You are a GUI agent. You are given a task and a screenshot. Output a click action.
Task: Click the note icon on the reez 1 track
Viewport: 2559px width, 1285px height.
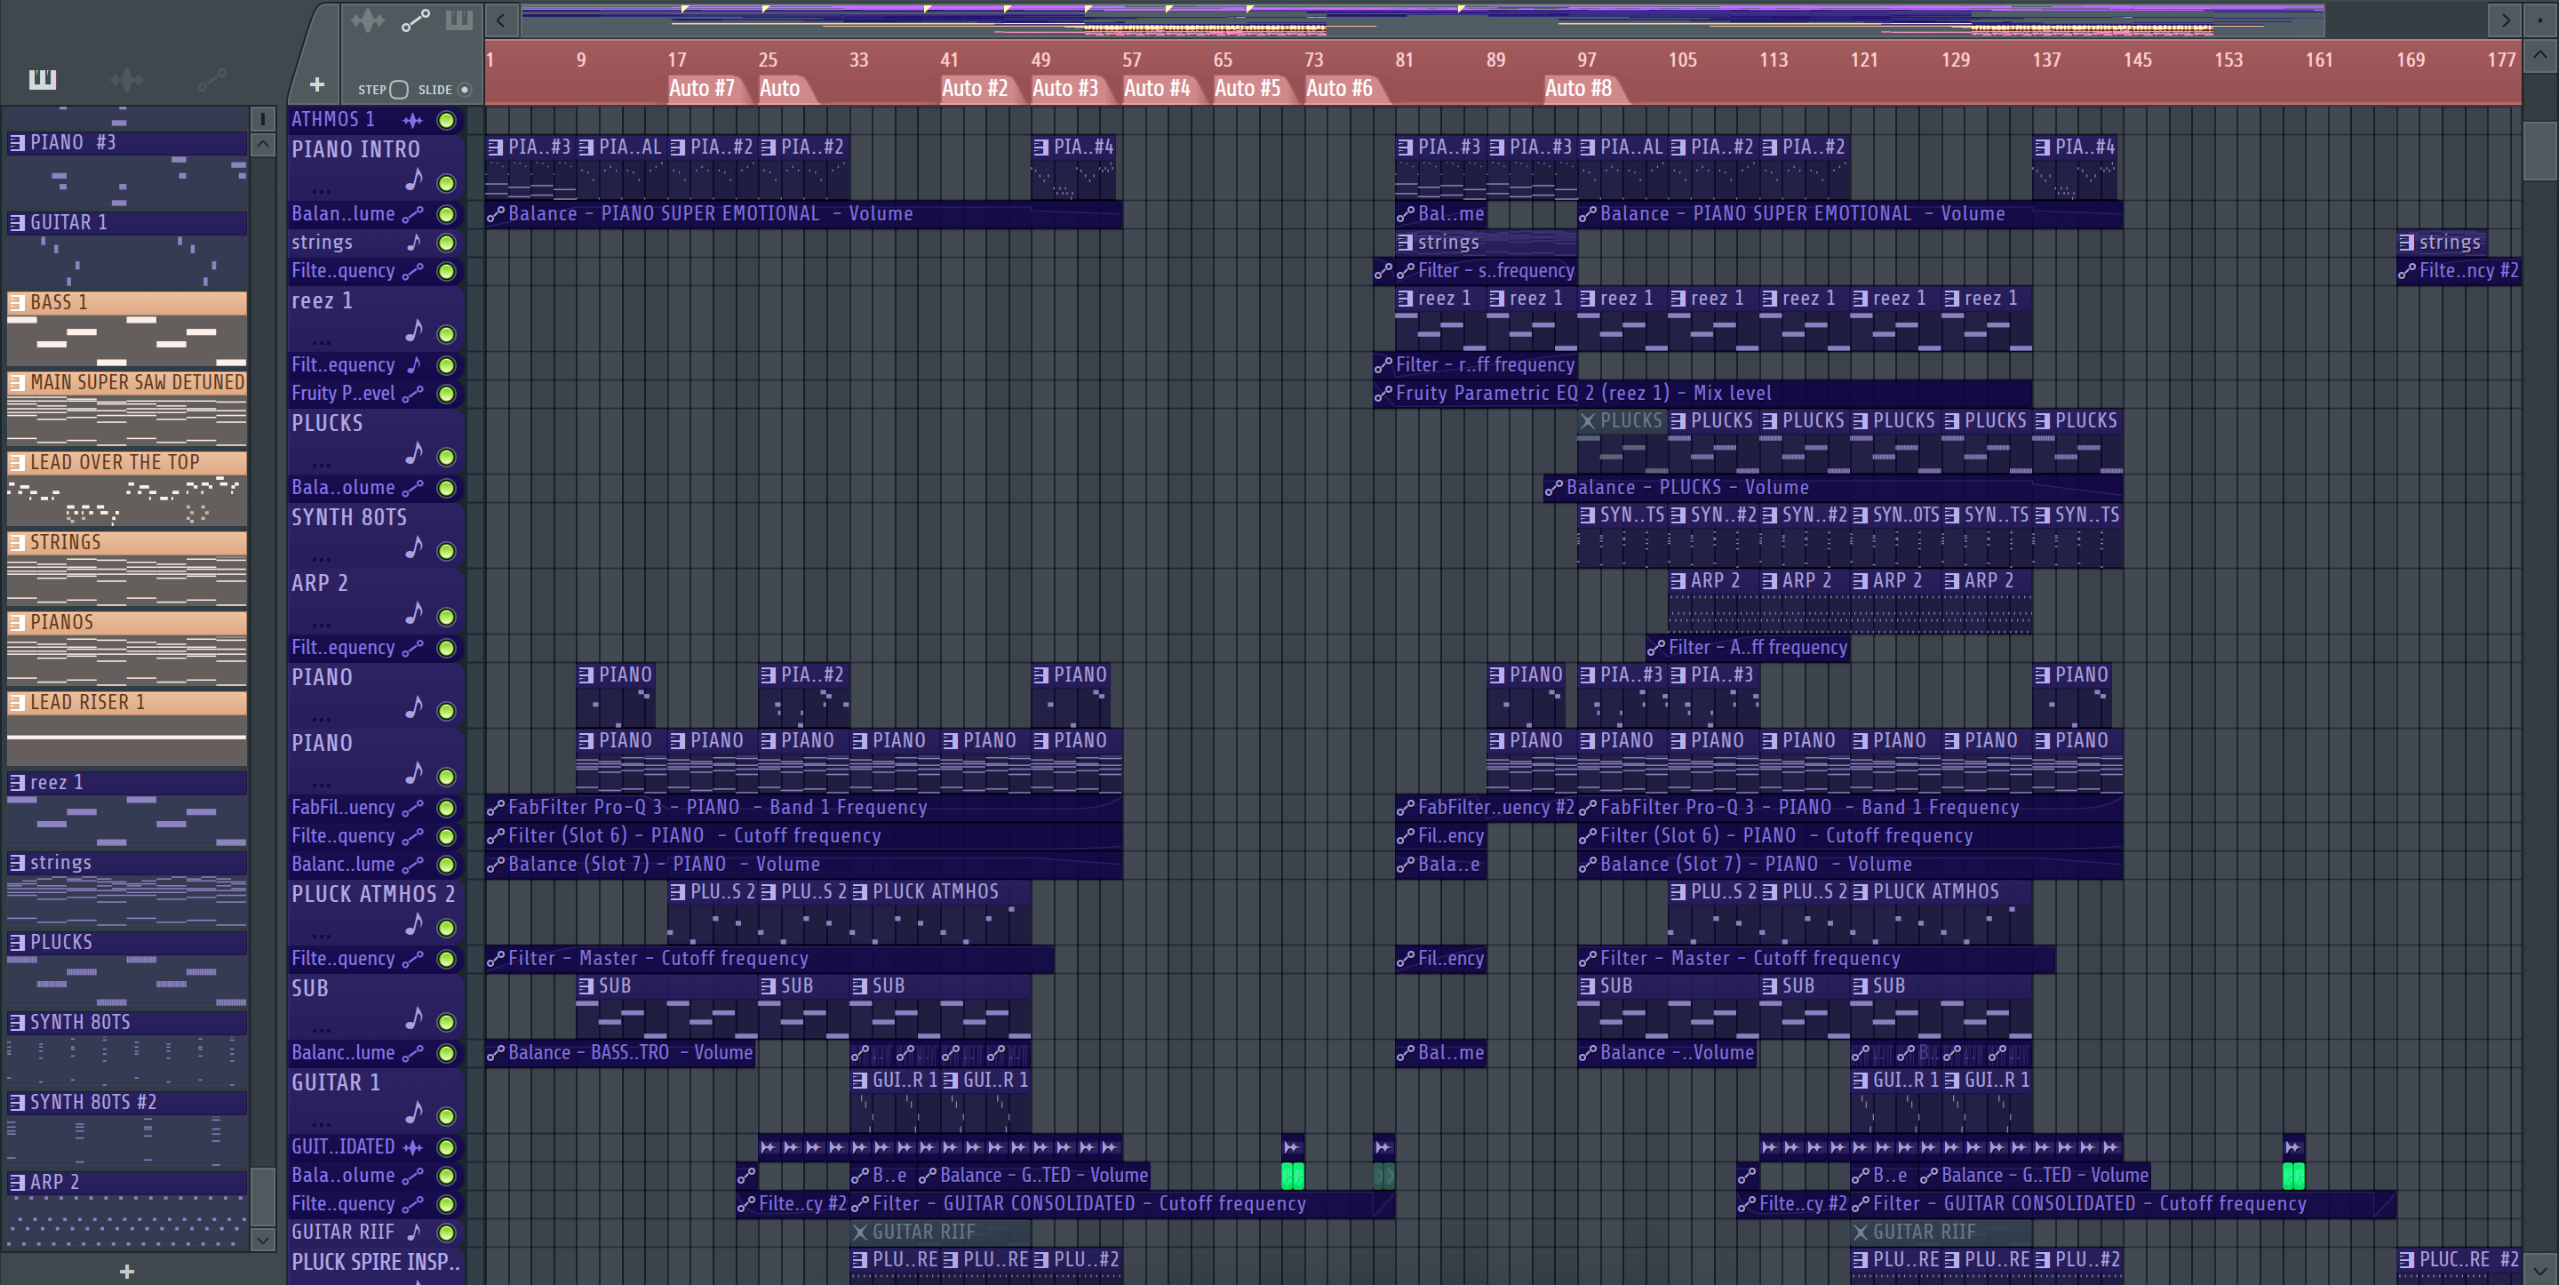click(x=413, y=330)
